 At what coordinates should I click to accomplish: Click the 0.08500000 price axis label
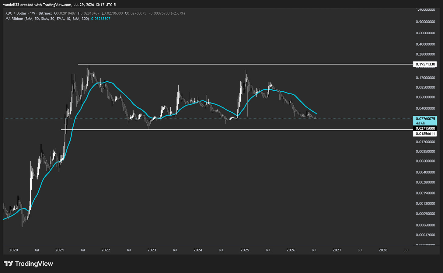coord(425,88)
